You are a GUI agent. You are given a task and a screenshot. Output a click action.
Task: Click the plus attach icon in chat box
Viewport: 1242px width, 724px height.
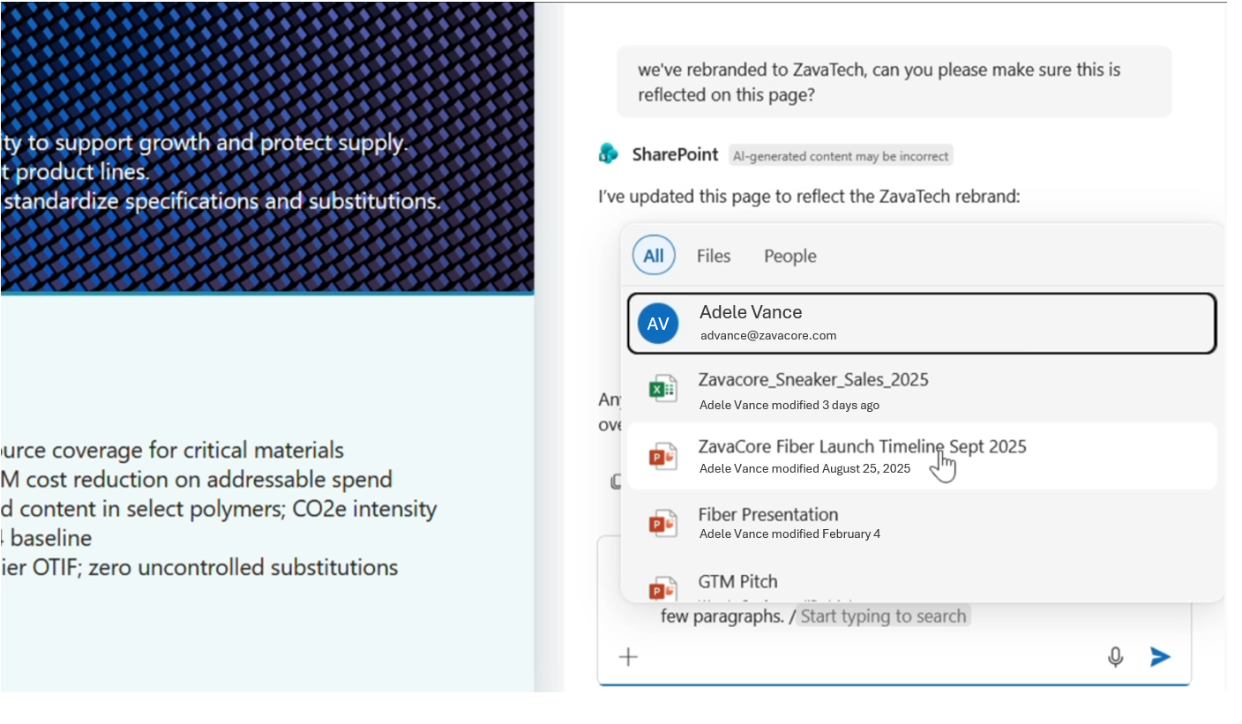[x=628, y=657]
